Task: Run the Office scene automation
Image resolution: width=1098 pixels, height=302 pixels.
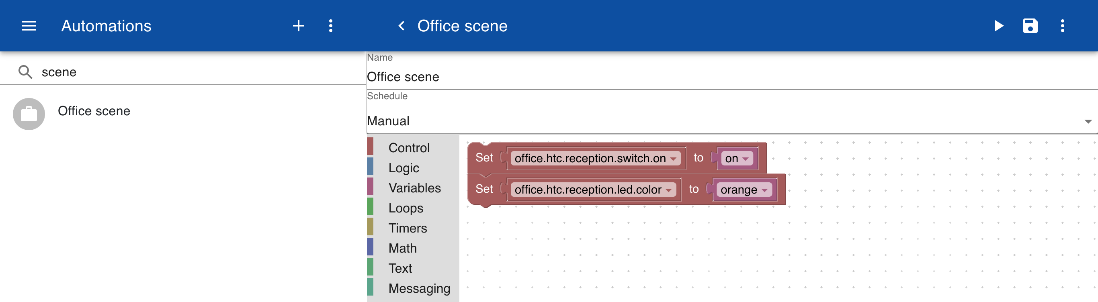Action: click(999, 26)
